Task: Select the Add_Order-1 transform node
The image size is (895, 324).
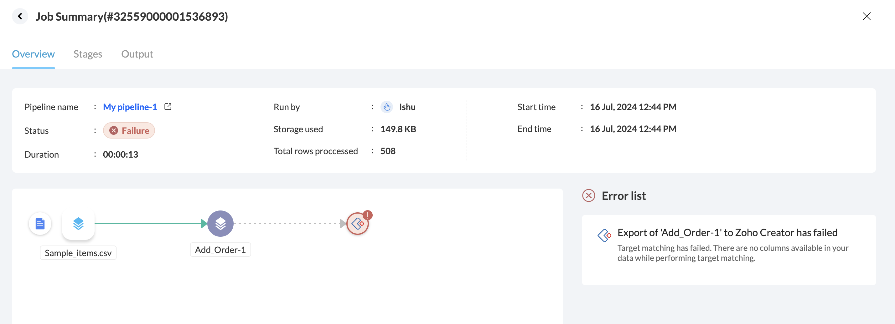Action: pyautogui.click(x=220, y=224)
